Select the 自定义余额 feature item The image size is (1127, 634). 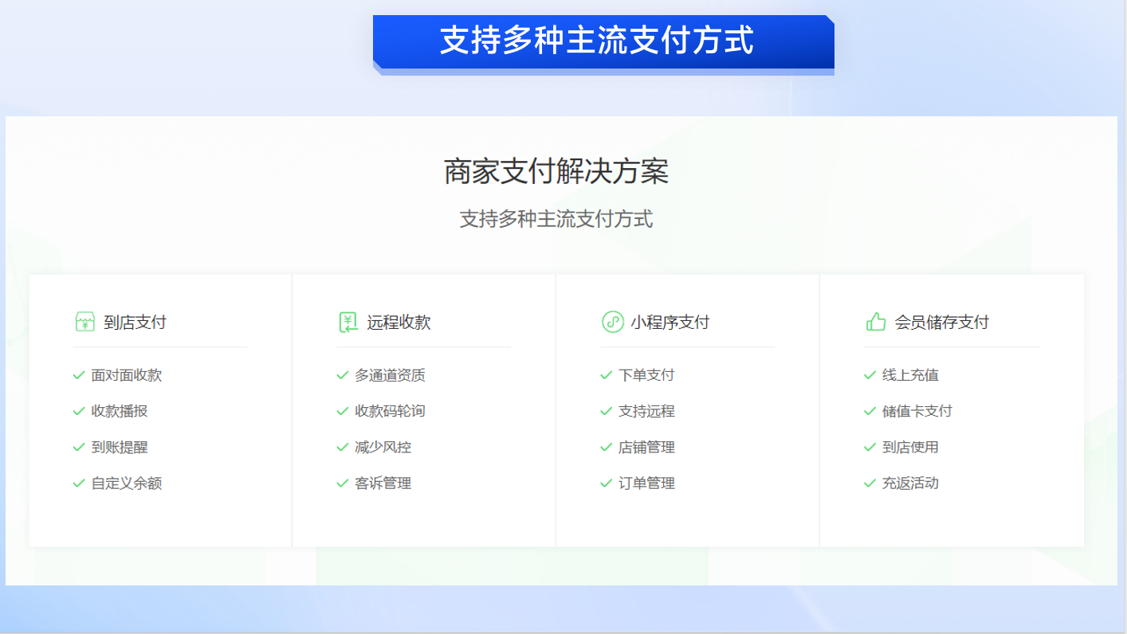tap(127, 483)
